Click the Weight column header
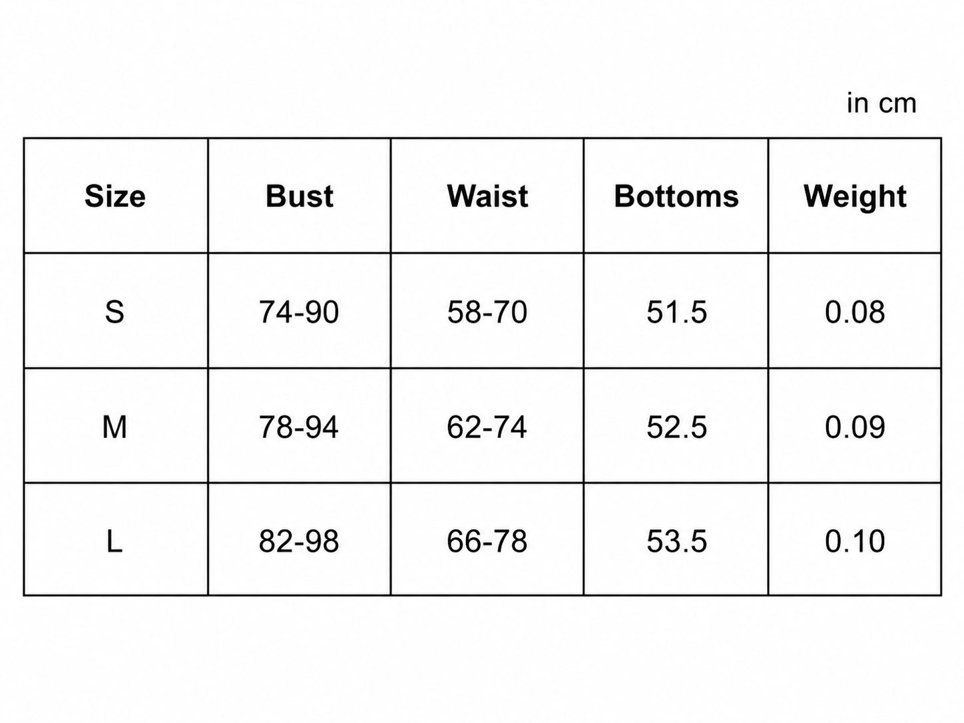Viewport: 964px width, 723px height. (855, 197)
